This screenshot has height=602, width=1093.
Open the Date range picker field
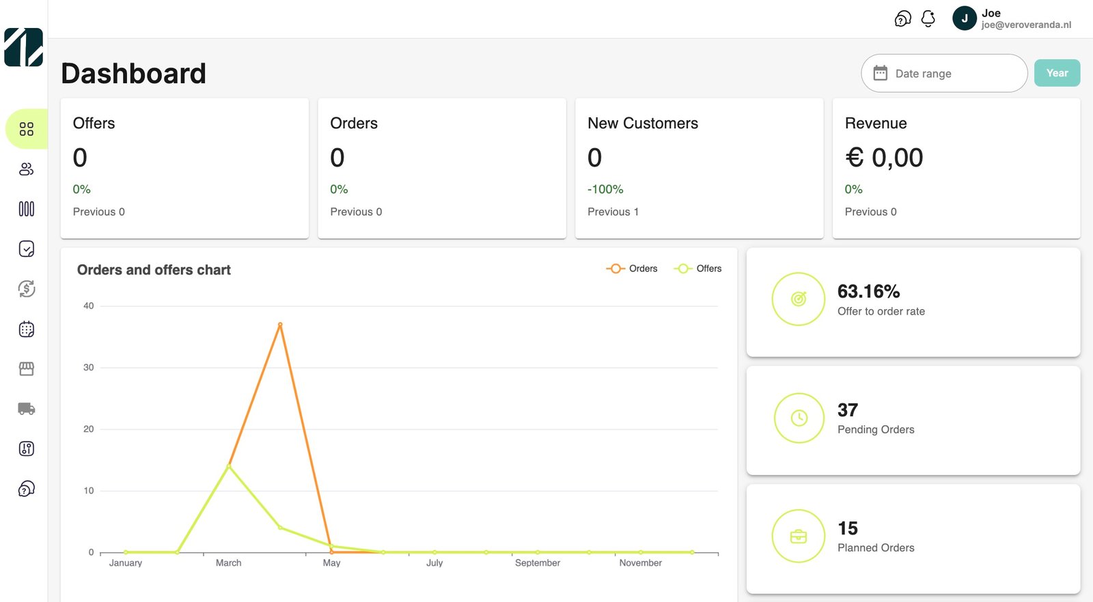coord(943,74)
